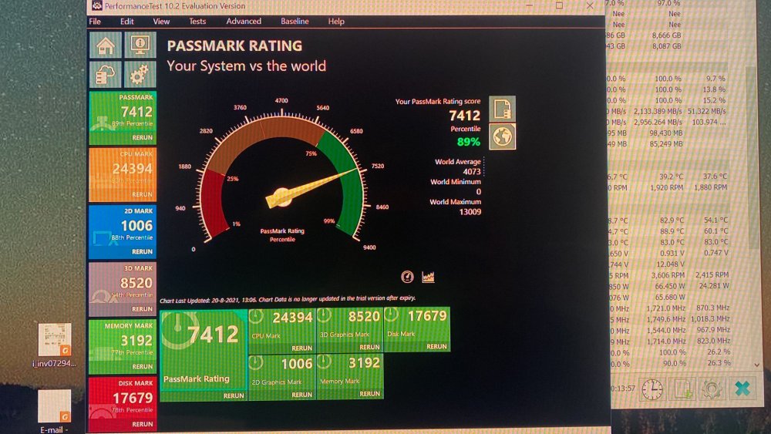Click RERUN under bottom Disk Mark tile
This screenshot has width=771, height=434.
[x=436, y=347]
